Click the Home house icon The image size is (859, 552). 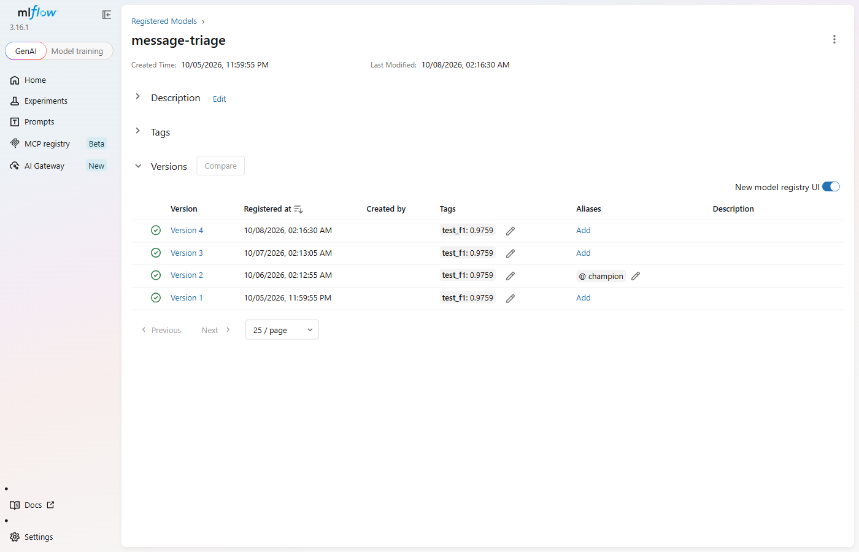[15, 80]
